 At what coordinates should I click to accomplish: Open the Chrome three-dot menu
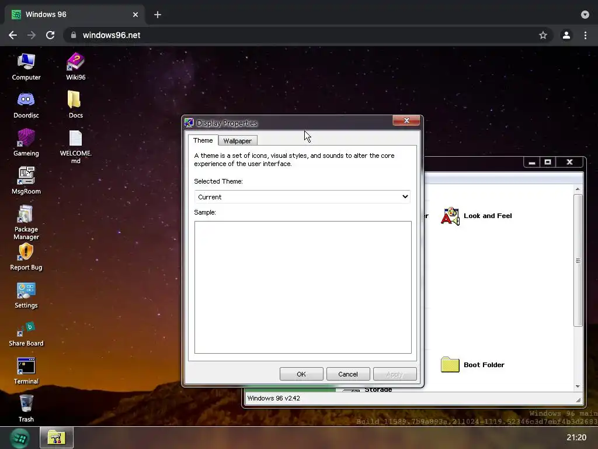(585, 35)
